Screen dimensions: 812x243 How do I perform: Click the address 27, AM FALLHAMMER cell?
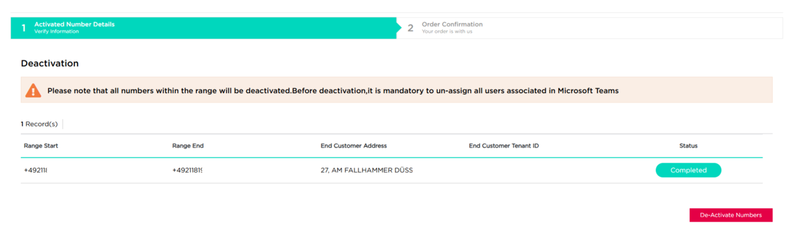367,170
